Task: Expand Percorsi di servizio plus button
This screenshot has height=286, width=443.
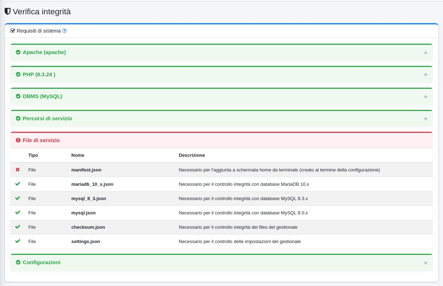Action: (x=425, y=118)
